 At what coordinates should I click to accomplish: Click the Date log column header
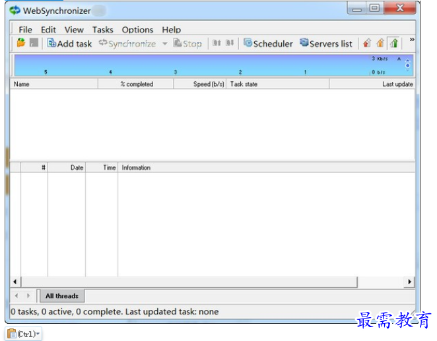point(67,167)
